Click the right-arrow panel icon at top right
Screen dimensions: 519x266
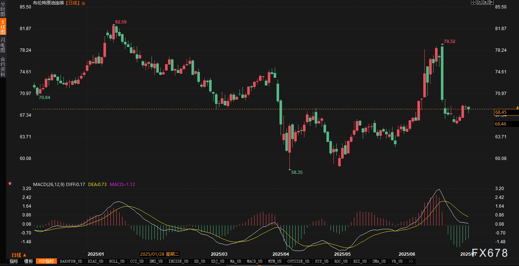491,3
